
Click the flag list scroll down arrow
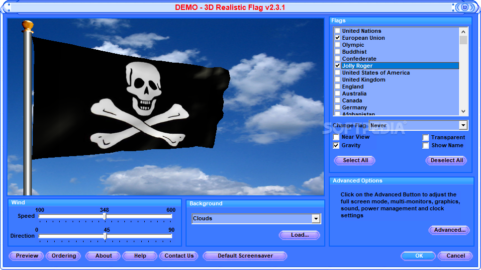click(x=463, y=111)
